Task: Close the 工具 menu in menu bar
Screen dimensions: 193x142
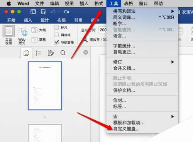Action: [114, 3]
